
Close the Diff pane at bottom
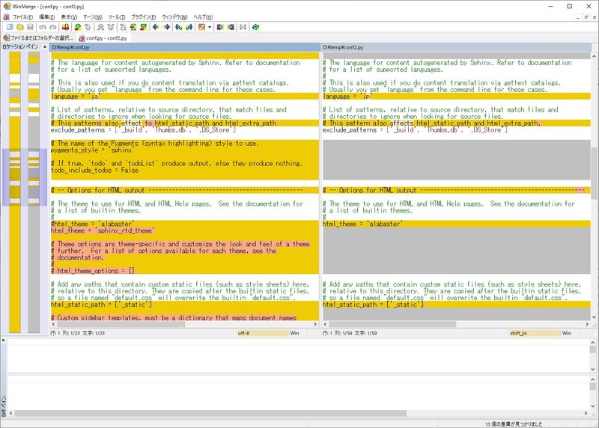click(3, 340)
